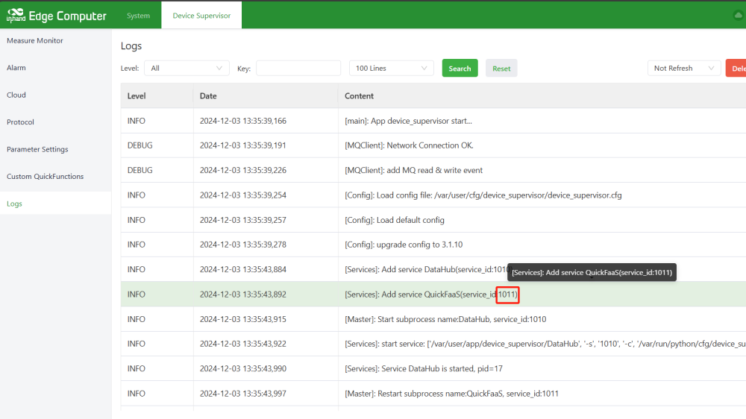Image resolution: width=746 pixels, height=419 pixels.
Task: Go to Alarm section
Action: [16, 68]
